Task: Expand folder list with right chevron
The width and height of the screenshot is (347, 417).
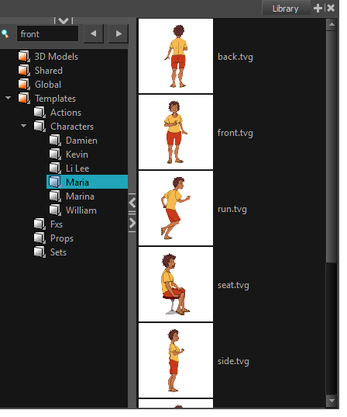Action: [x=132, y=223]
